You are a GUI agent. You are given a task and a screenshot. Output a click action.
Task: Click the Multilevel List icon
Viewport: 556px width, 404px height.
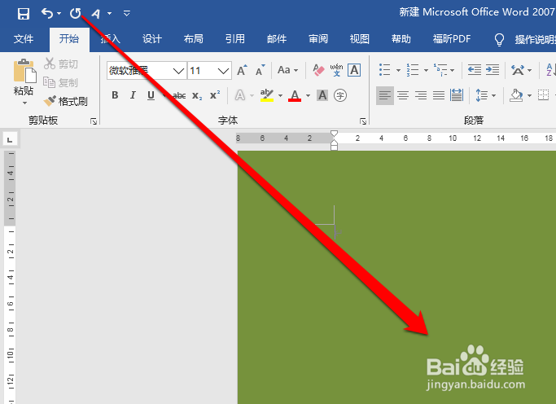[x=440, y=70]
